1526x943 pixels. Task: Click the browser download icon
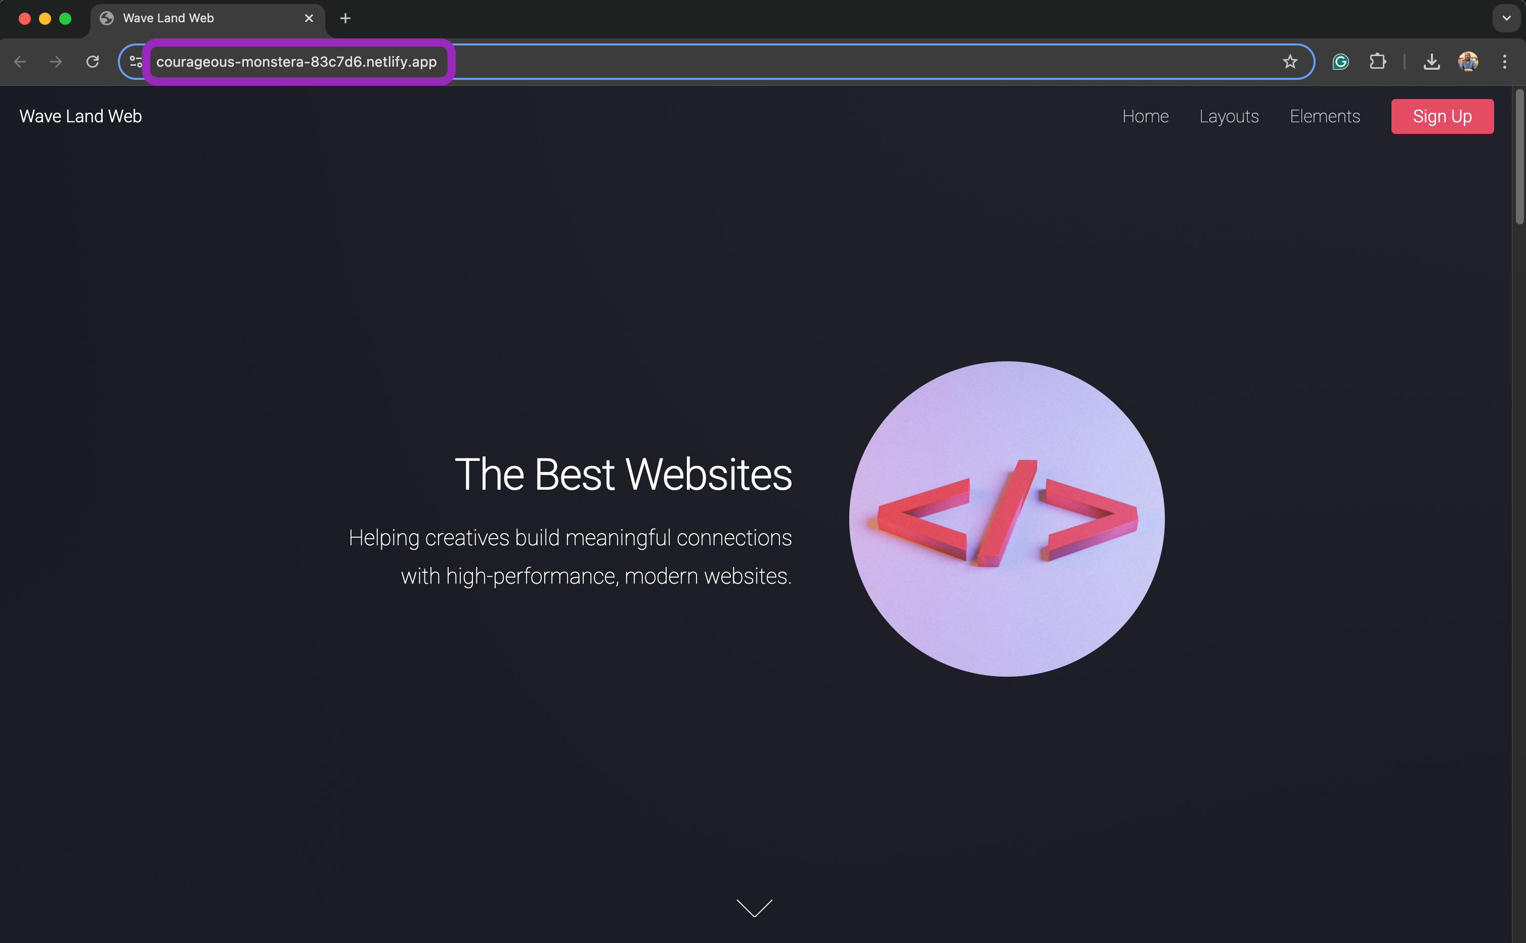pos(1431,61)
